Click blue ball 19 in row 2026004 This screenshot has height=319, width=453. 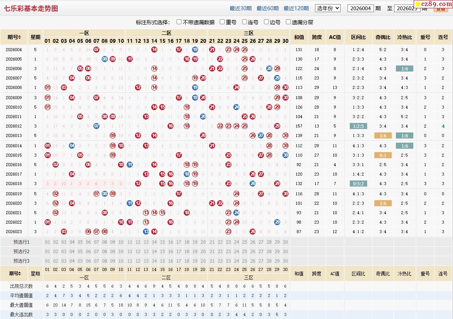(195, 50)
